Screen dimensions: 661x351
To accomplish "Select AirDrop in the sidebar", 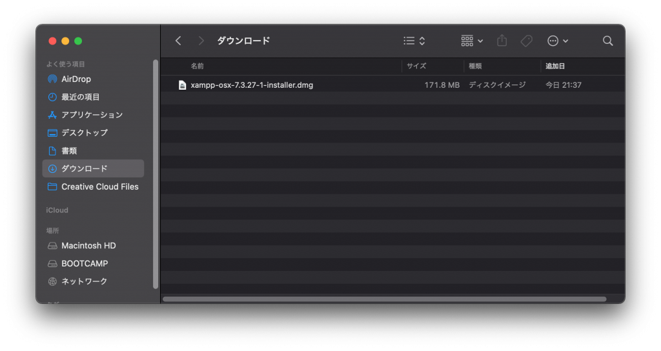I will 76,79.
